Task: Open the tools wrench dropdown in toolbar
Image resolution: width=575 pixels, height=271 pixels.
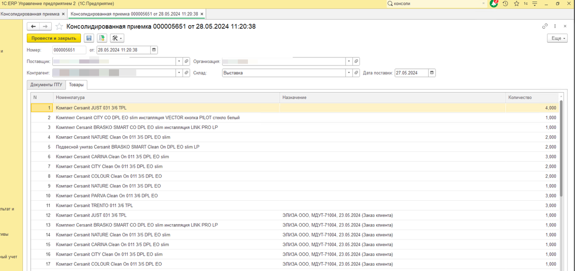Action: pyautogui.click(x=117, y=38)
